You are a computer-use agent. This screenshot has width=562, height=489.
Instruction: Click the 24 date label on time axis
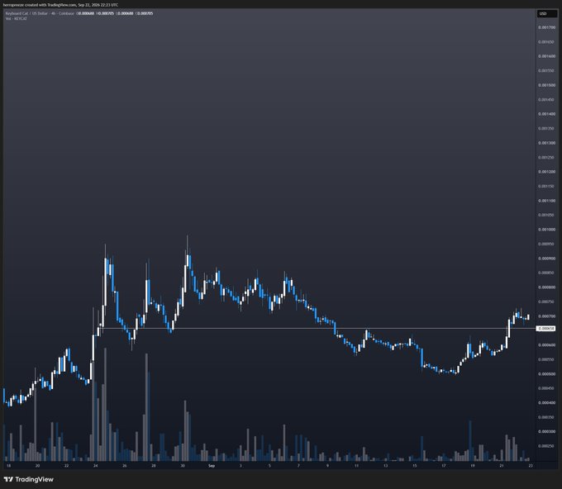click(95, 466)
